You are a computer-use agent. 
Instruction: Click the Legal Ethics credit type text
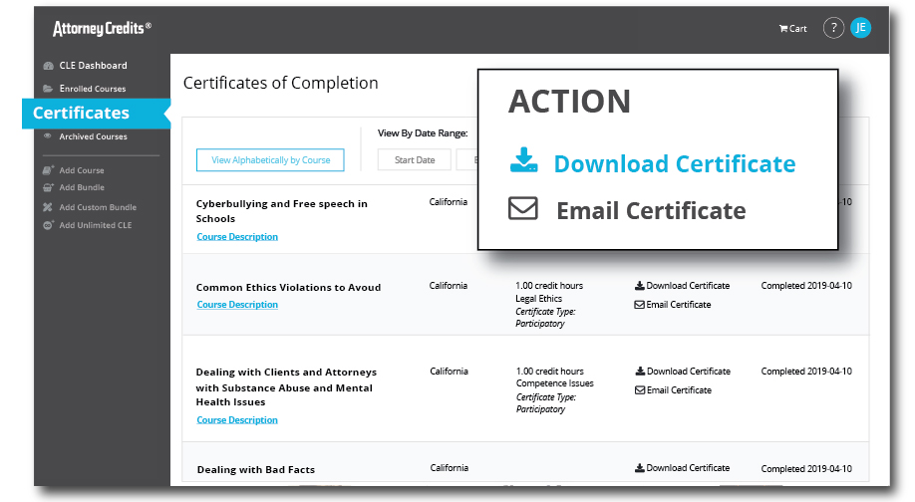(538, 299)
